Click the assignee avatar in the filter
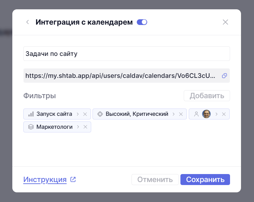 pos(206,114)
